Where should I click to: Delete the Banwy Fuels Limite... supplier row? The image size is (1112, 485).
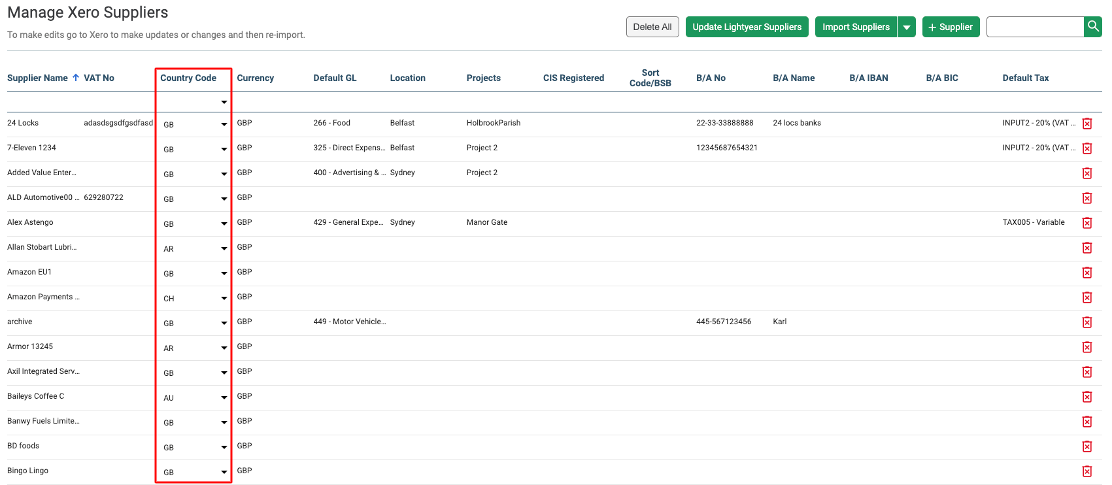(x=1087, y=422)
